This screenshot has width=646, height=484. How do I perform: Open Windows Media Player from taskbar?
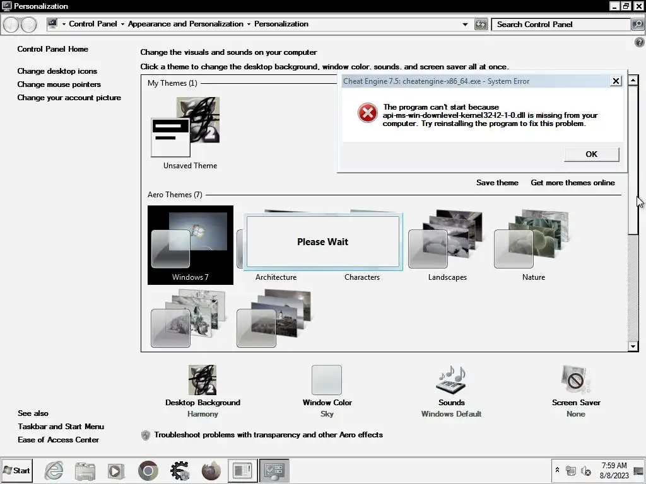click(116, 470)
